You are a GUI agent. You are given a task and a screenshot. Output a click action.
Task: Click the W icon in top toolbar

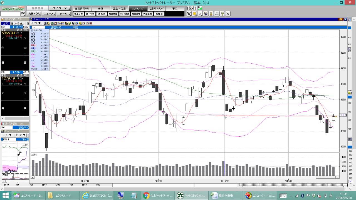coord(189,14)
